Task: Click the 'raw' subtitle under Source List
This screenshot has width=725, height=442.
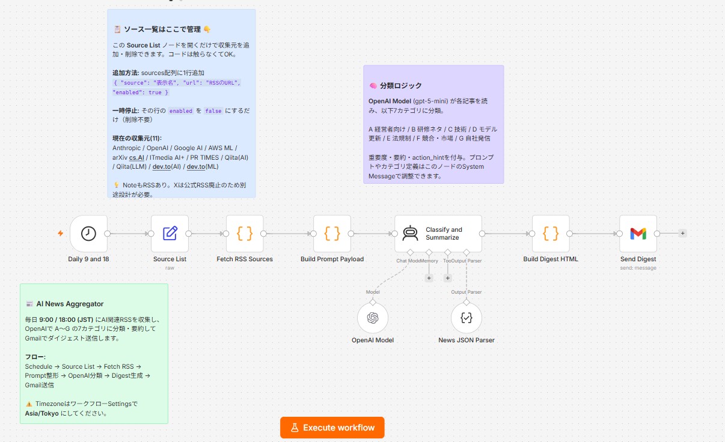Action: coord(170,268)
